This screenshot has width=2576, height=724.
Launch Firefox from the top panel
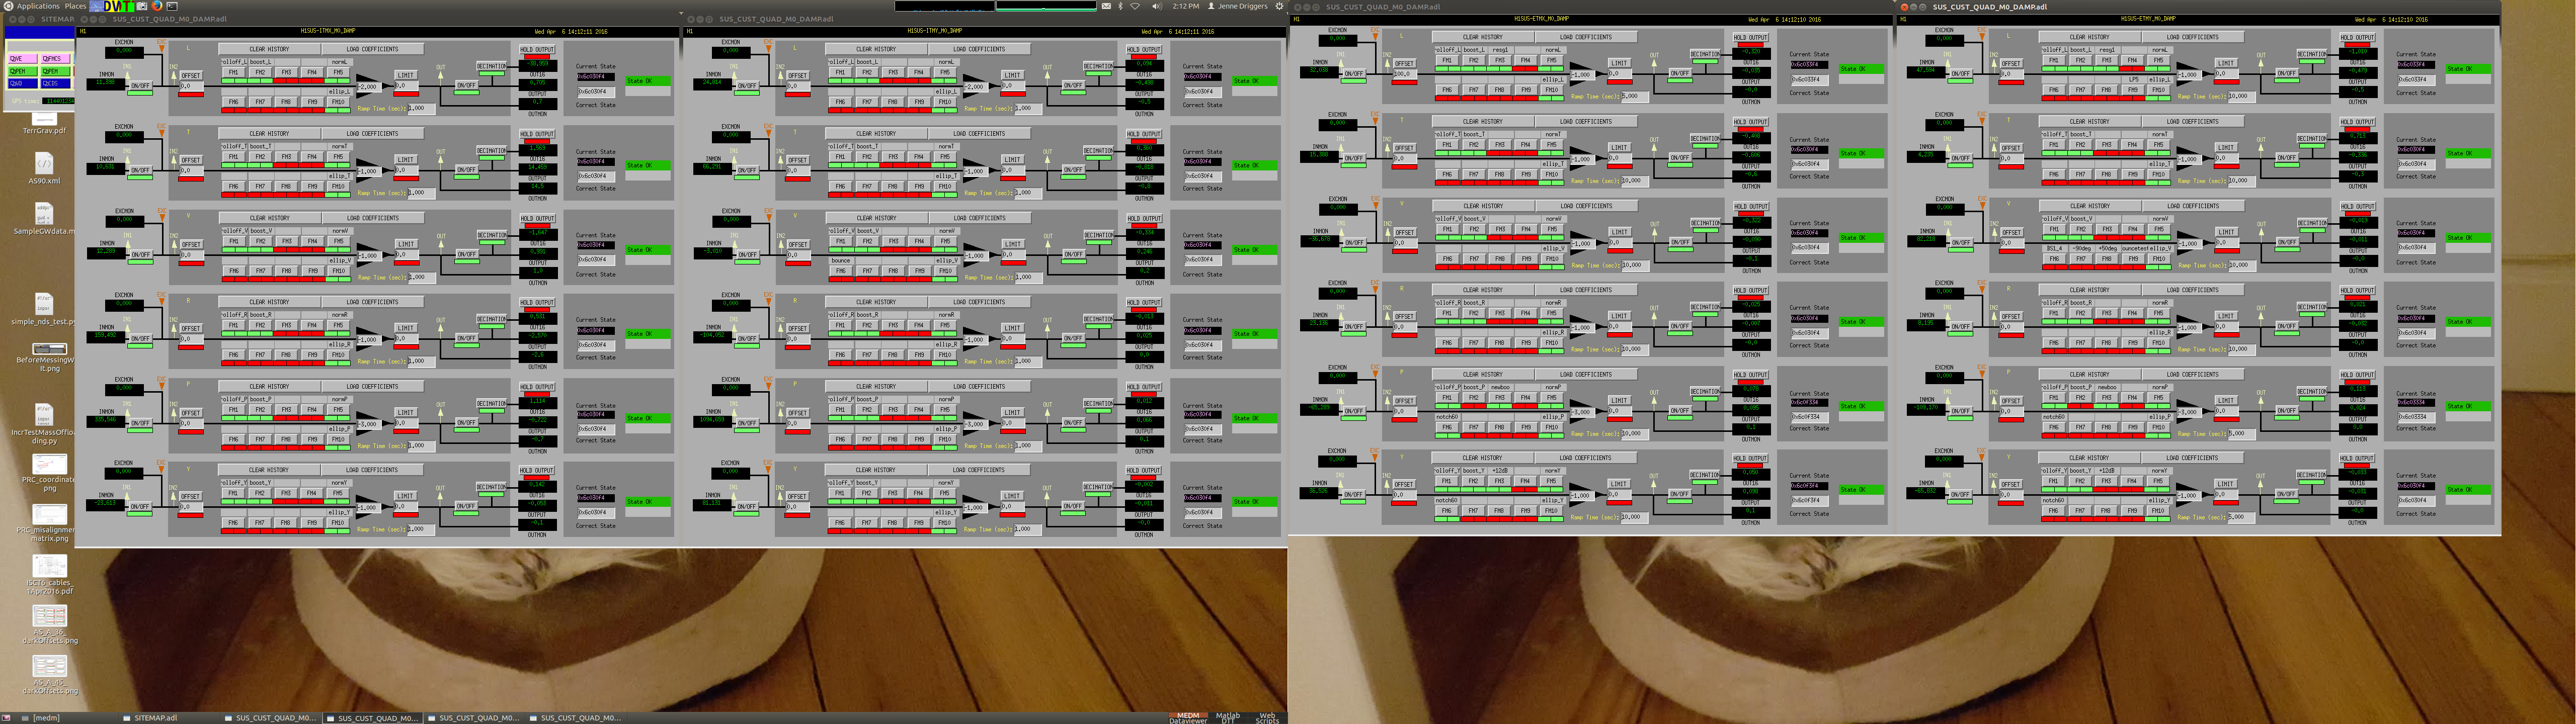157,6
